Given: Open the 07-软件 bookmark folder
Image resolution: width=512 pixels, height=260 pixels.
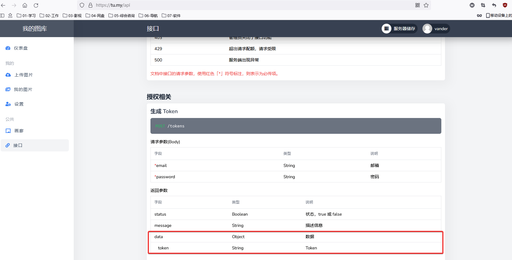Looking at the screenshot, I should (x=171, y=16).
